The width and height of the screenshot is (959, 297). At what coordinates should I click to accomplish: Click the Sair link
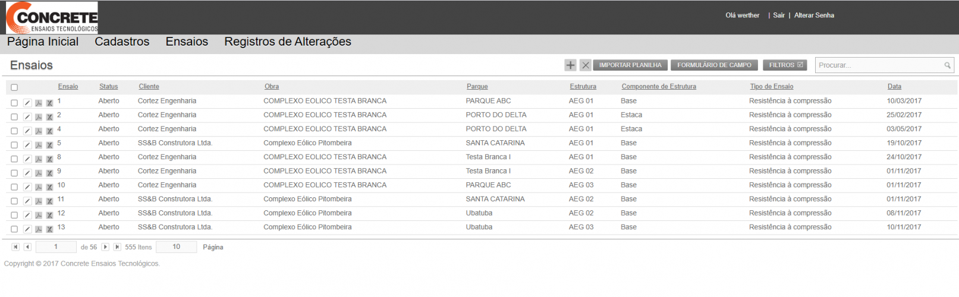[x=779, y=15]
